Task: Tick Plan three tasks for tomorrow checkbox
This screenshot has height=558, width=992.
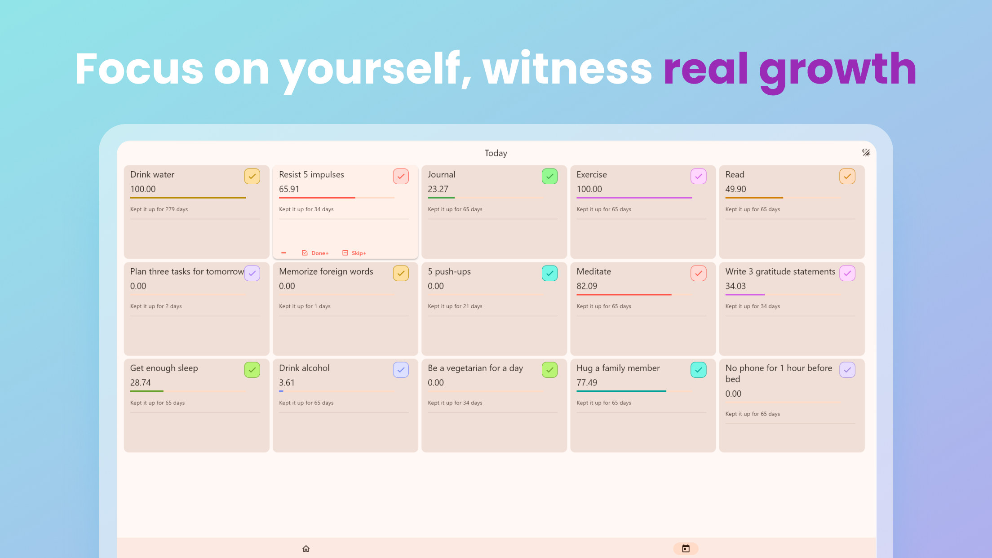Action: (x=252, y=273)
